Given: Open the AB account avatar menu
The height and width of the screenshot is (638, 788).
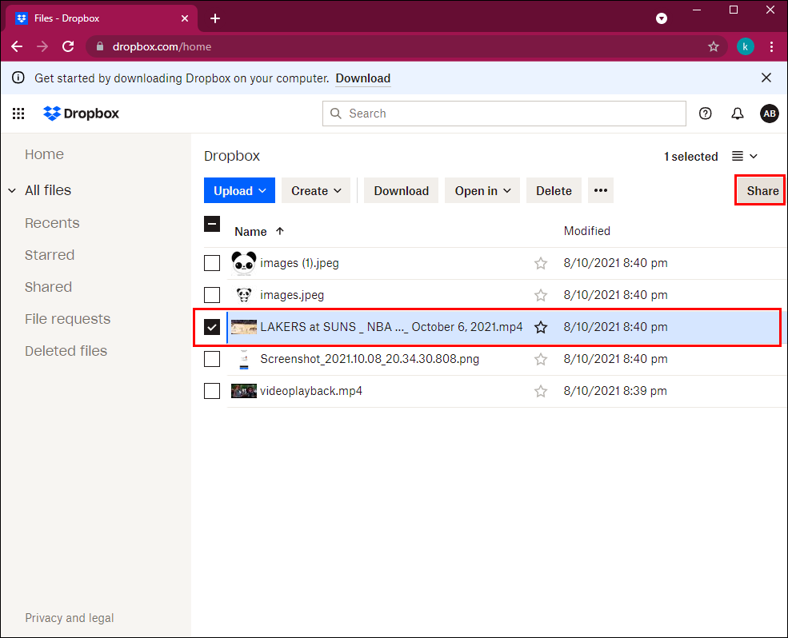Looking at the screenshot, I should [x=770, y=114].
